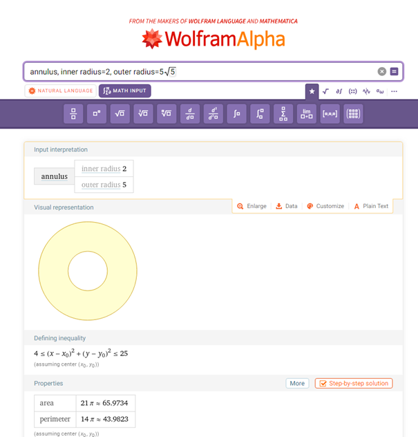Insert an nth root template

167,113
